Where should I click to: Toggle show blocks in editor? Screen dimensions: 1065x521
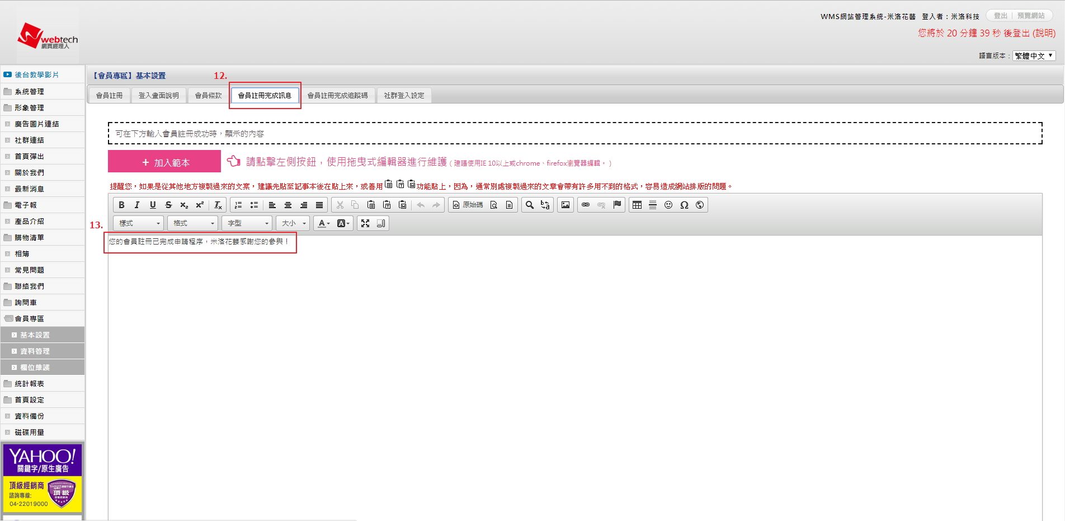click(x=381, y=223)
